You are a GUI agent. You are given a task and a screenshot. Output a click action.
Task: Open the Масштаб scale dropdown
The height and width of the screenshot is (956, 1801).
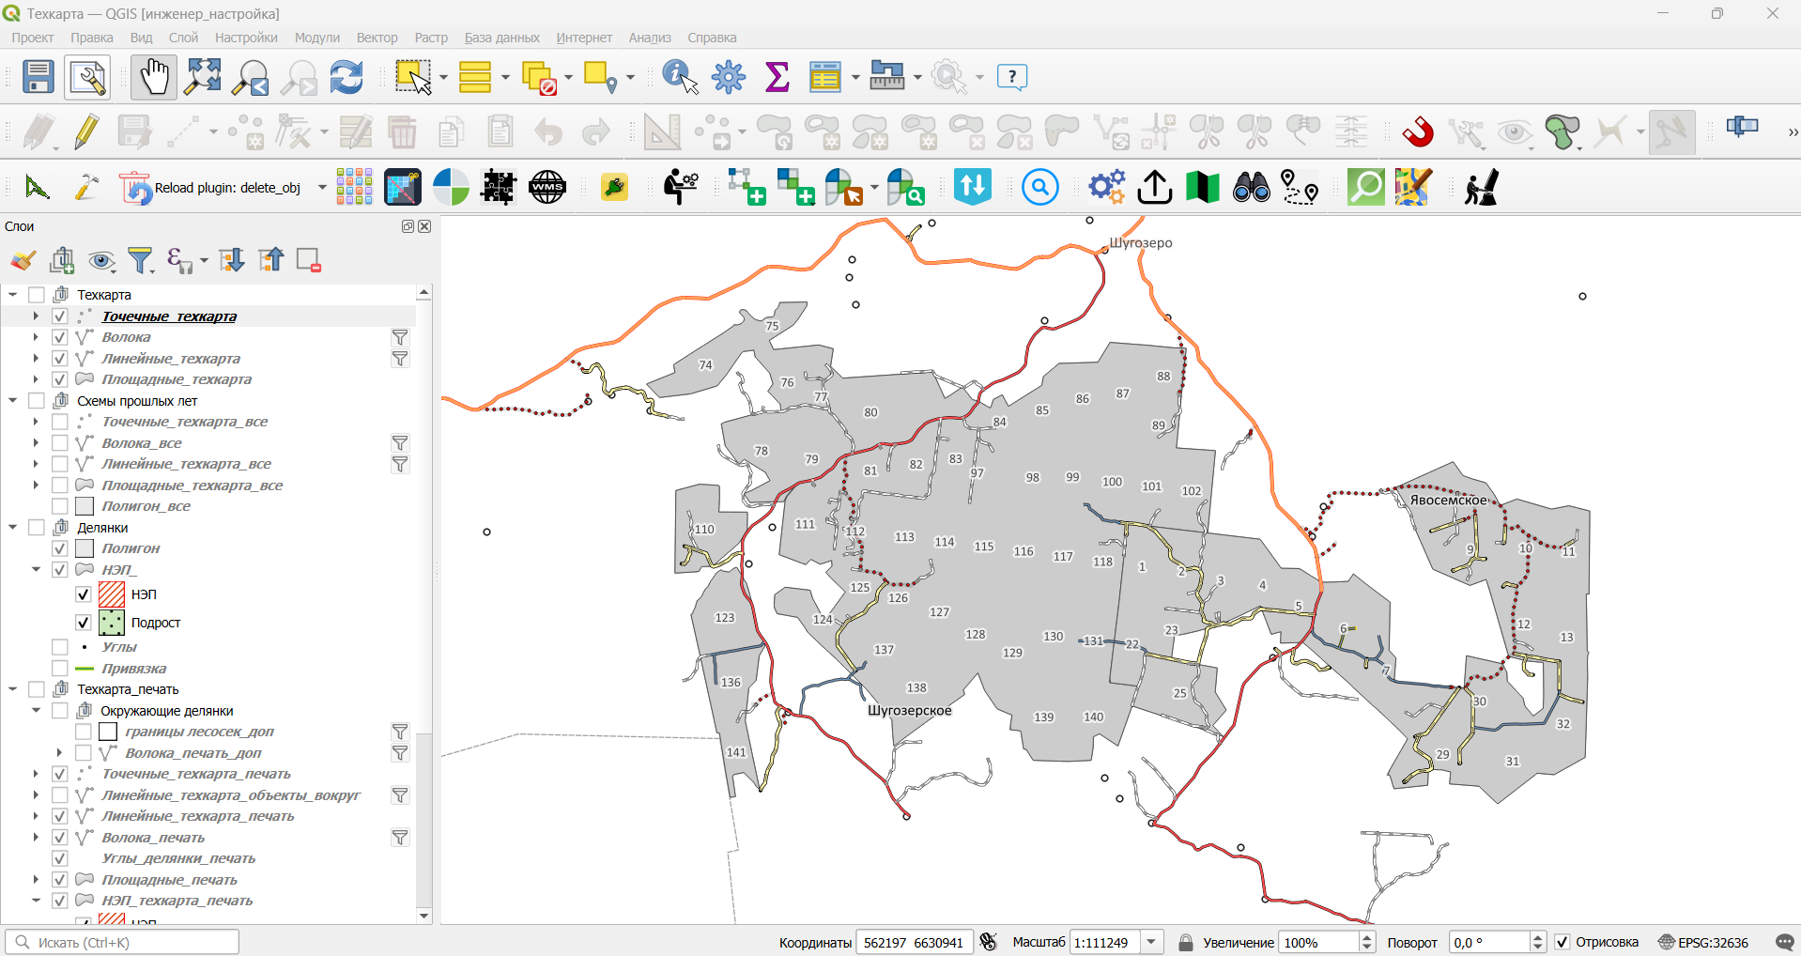pyautogui.click(x=1152, y=942)
